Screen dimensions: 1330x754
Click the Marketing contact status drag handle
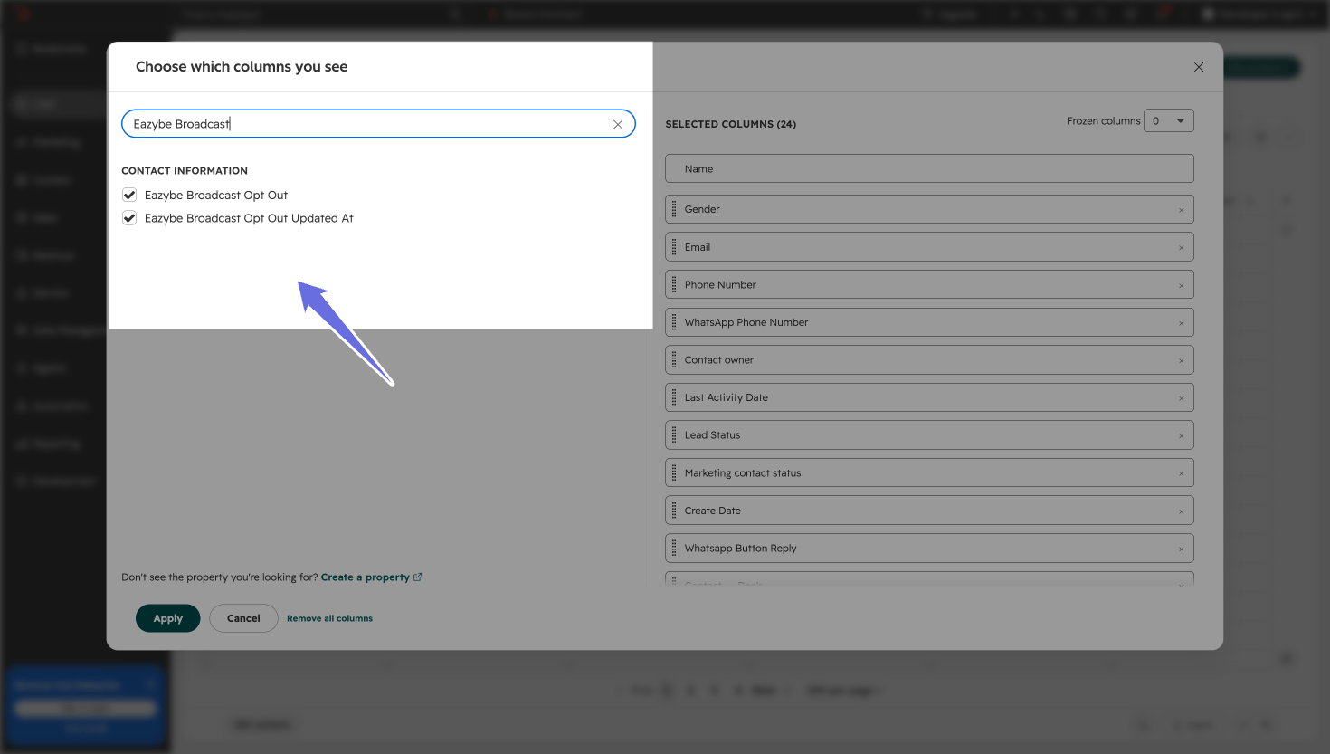(x=674, y=472)
